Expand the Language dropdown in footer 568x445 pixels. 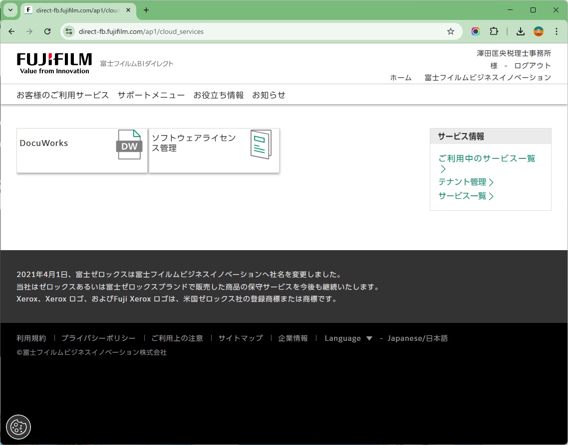click(x=348, y=338)
